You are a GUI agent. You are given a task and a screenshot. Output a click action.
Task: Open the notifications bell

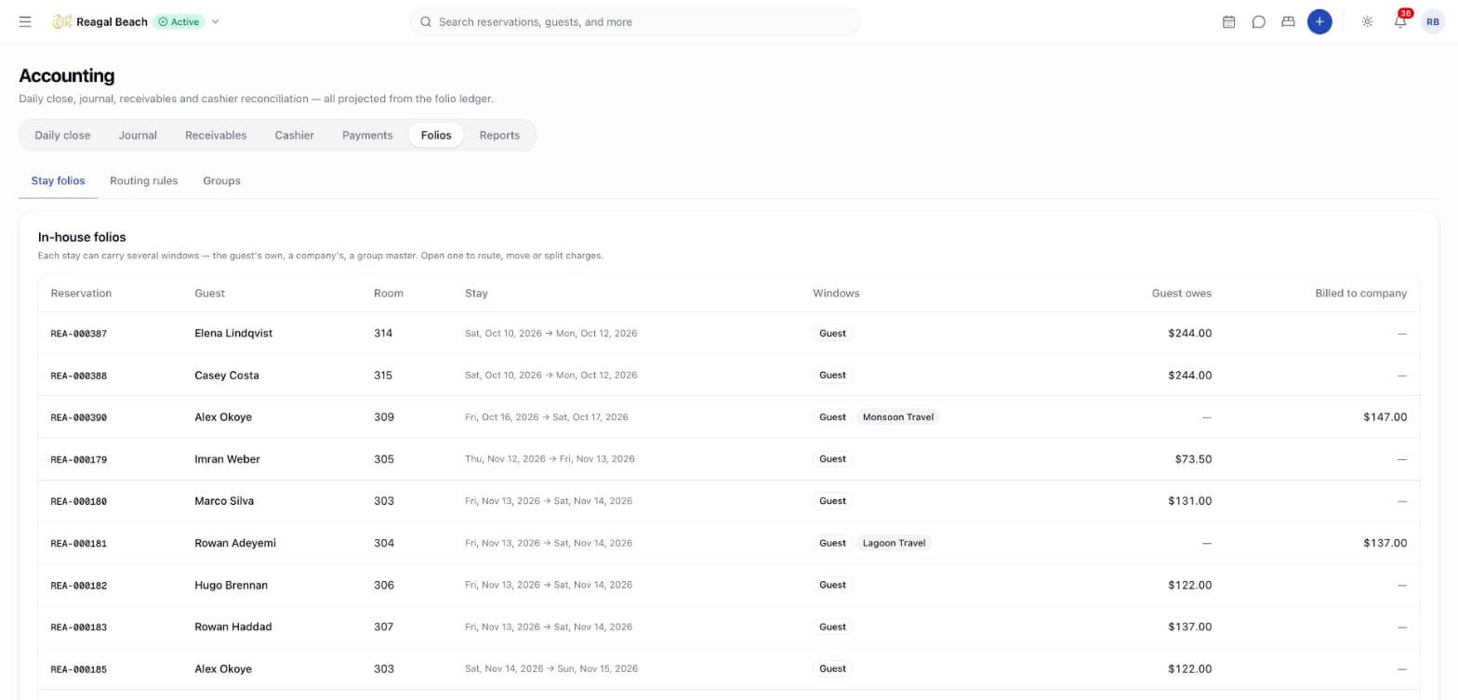click(x=1400, y=21)
